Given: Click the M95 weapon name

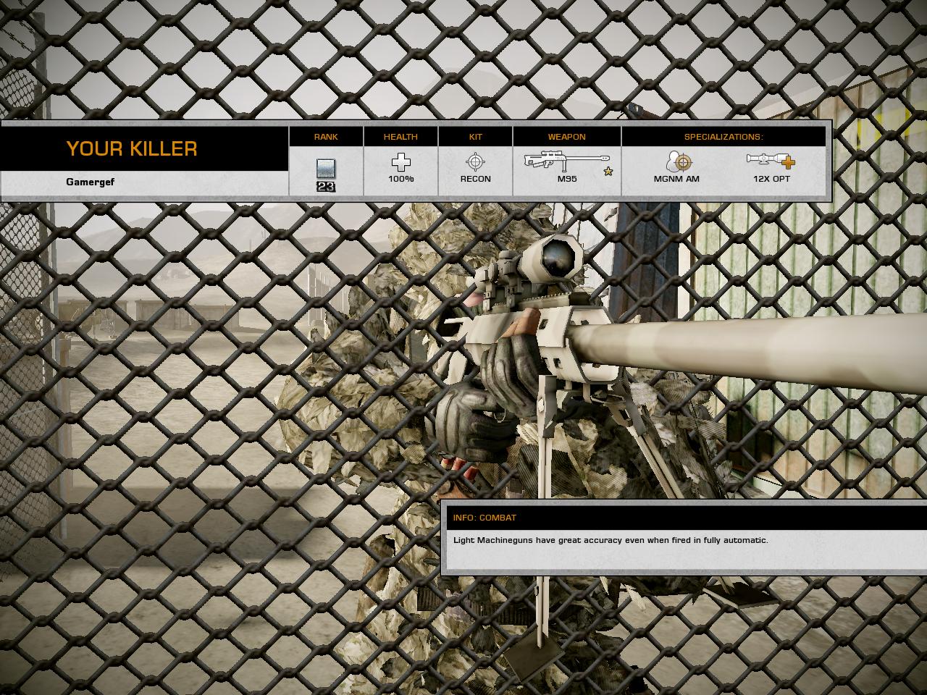Looking at the screenshot, I should pyautogui.click(x=567, y=179).
